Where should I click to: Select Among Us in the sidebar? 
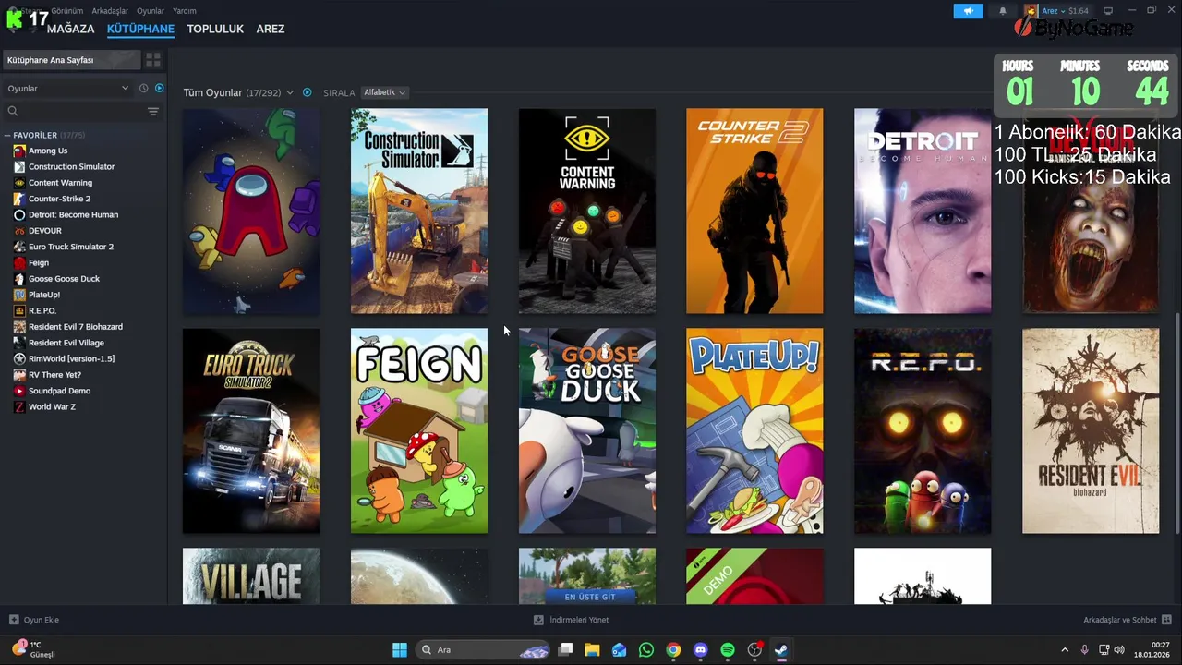(48, 151)
